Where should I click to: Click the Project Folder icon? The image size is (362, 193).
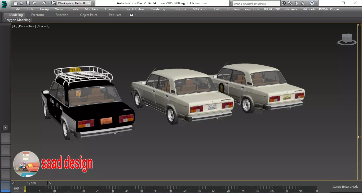(x=53, y=3)
